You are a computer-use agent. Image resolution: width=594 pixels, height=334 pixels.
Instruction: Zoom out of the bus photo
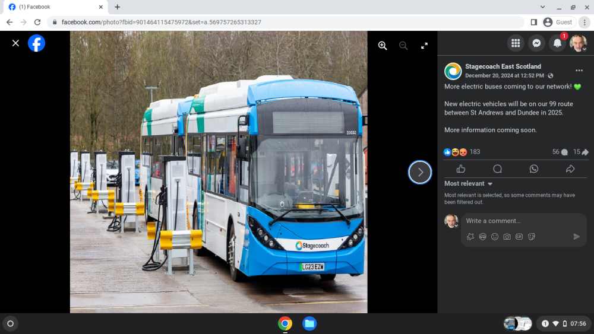pyautogui.click(x=403, y=46)
